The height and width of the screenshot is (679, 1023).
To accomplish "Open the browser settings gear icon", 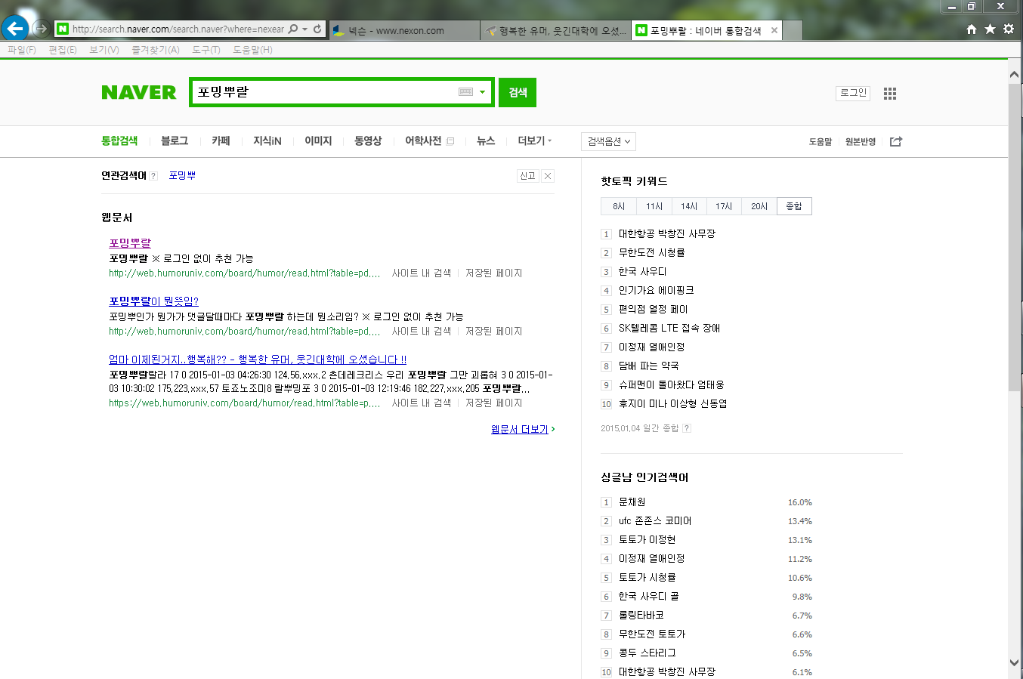I will coord(1009,29).
